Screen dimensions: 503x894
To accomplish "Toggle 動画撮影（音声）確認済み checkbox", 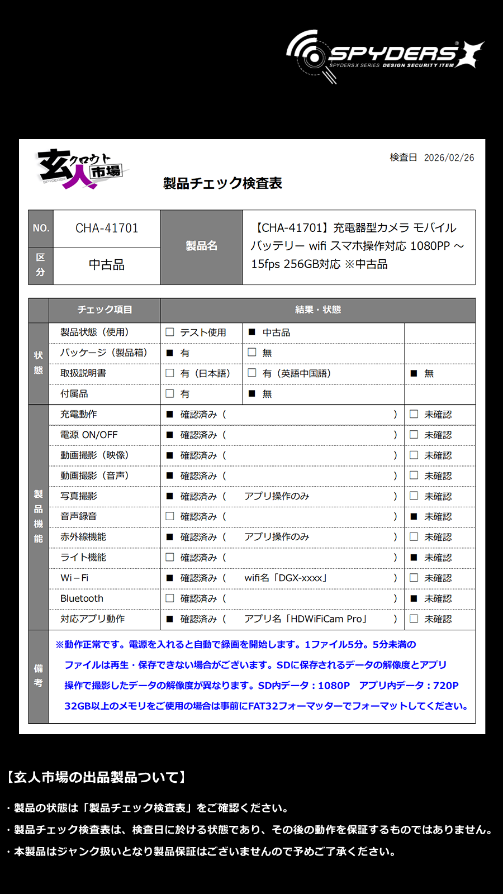I will [x=170, y=476].
